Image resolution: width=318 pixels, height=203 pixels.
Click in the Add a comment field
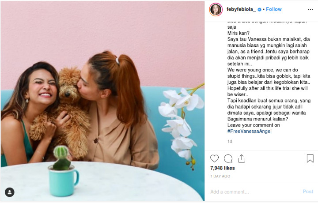pyautogui.click(x=254, y=192)
